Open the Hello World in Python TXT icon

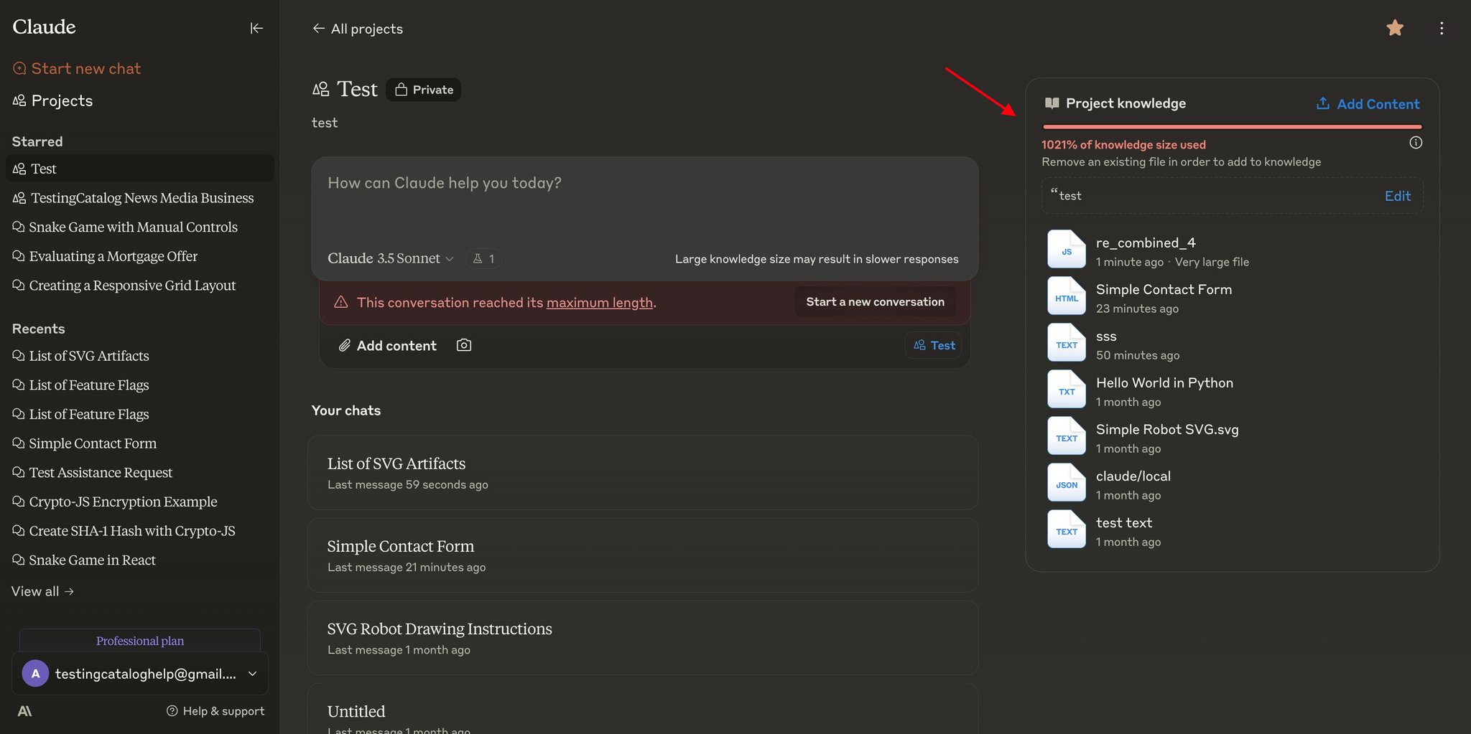(x=1067, y=389)
